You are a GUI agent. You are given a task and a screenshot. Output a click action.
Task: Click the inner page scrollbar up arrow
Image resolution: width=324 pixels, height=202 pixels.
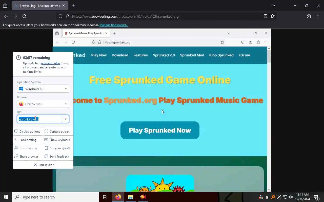tap(269, 48)
